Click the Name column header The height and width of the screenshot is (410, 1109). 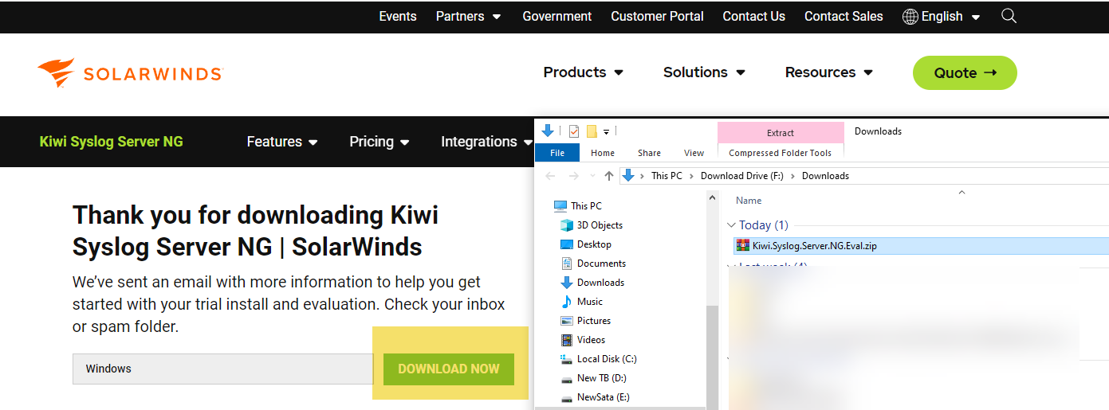749,201
